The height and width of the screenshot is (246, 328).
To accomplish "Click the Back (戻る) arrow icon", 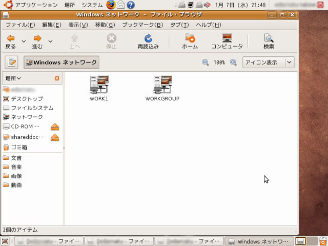I will coord(11,38).
